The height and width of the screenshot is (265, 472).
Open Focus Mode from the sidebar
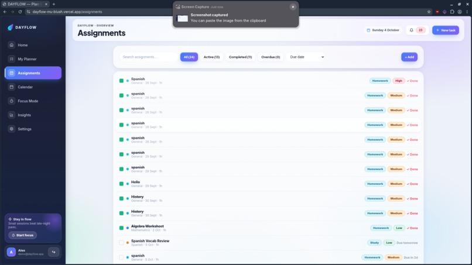(33, 101)
